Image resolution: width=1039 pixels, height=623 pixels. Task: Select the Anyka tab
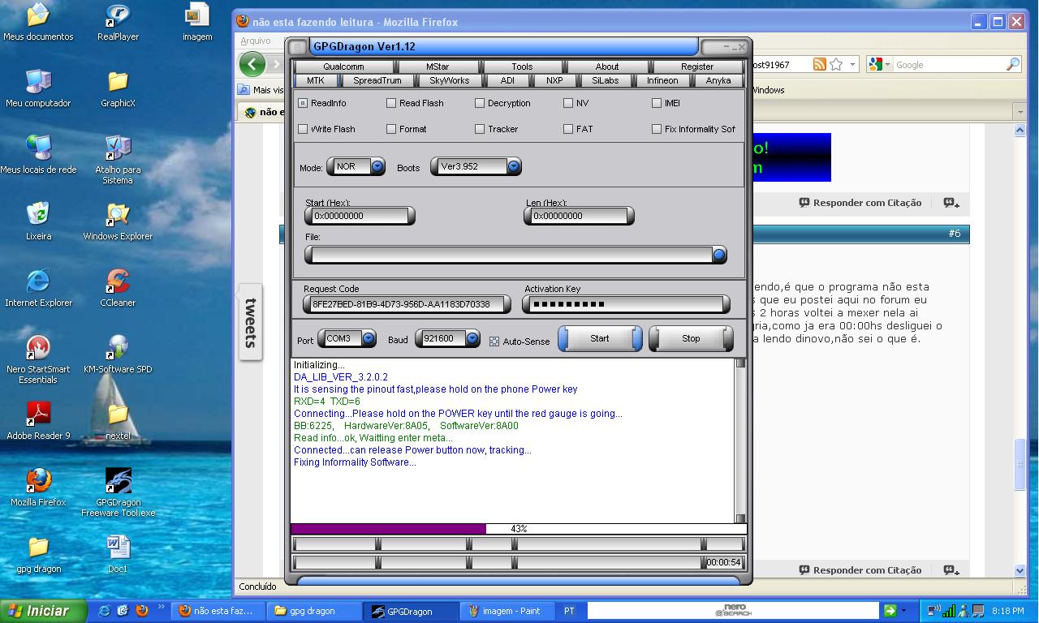click(x=718, y=80)
